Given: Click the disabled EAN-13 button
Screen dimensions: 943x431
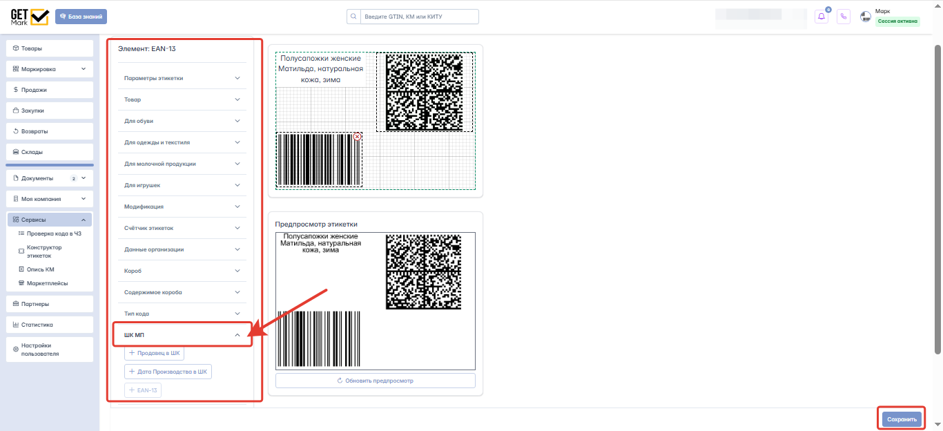Looking at the screenshot, I should (143, 390).
